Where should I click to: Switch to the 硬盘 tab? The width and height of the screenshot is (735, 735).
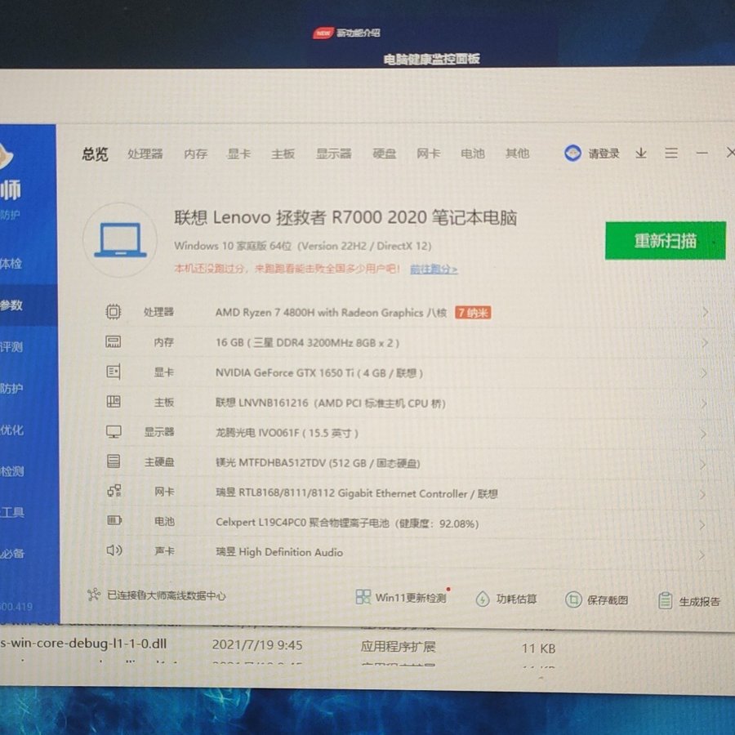(x=384, y=154)
